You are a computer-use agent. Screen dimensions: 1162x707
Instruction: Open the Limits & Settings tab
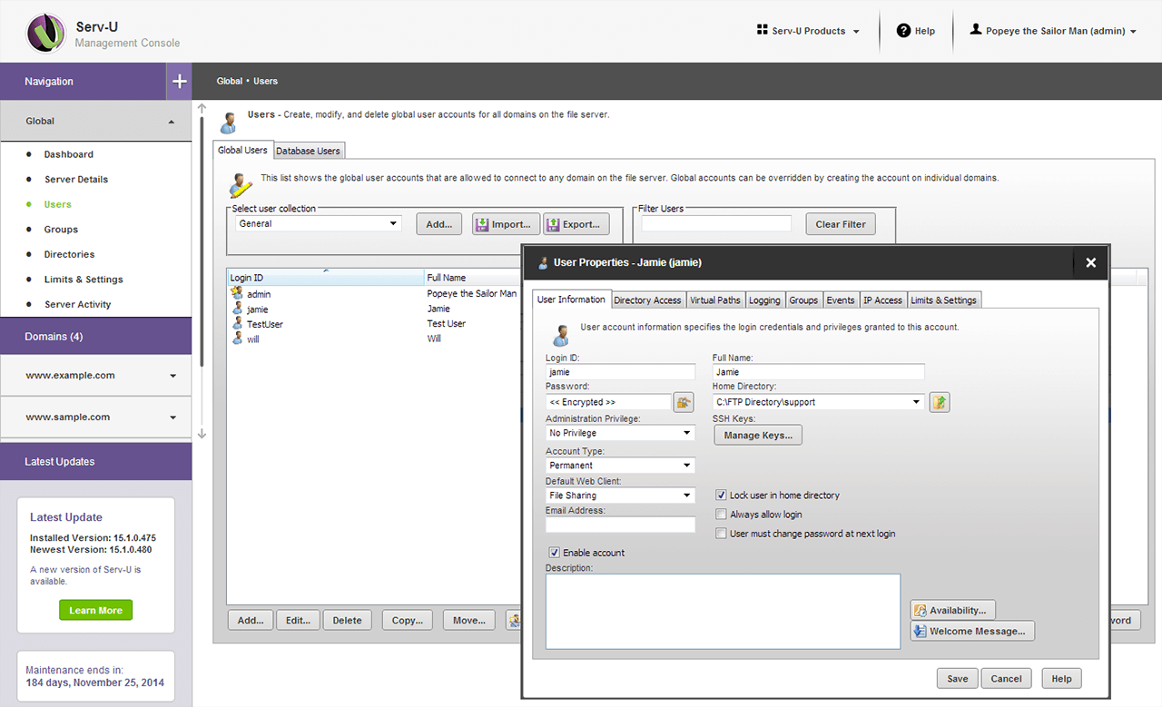pyautogui.click(x=943, y=300)
